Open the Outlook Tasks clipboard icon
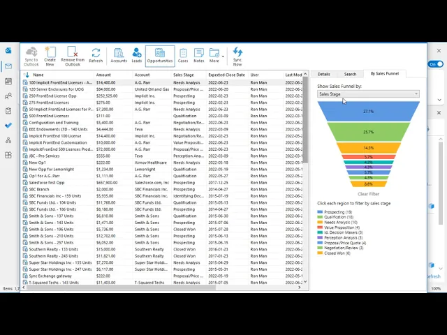The height and width of the screenshot is (335, 447). (x=8, y=111)
